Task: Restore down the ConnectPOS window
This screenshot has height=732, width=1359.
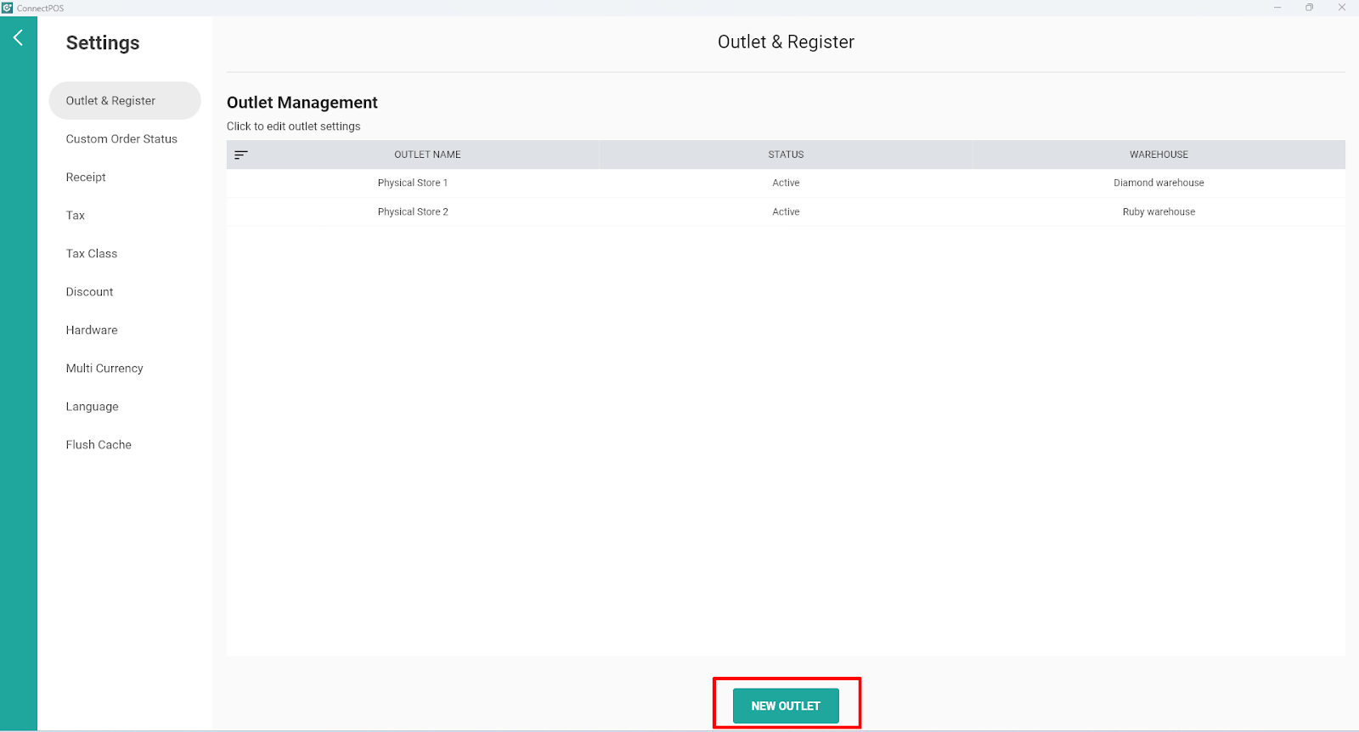Action: 1309,8
